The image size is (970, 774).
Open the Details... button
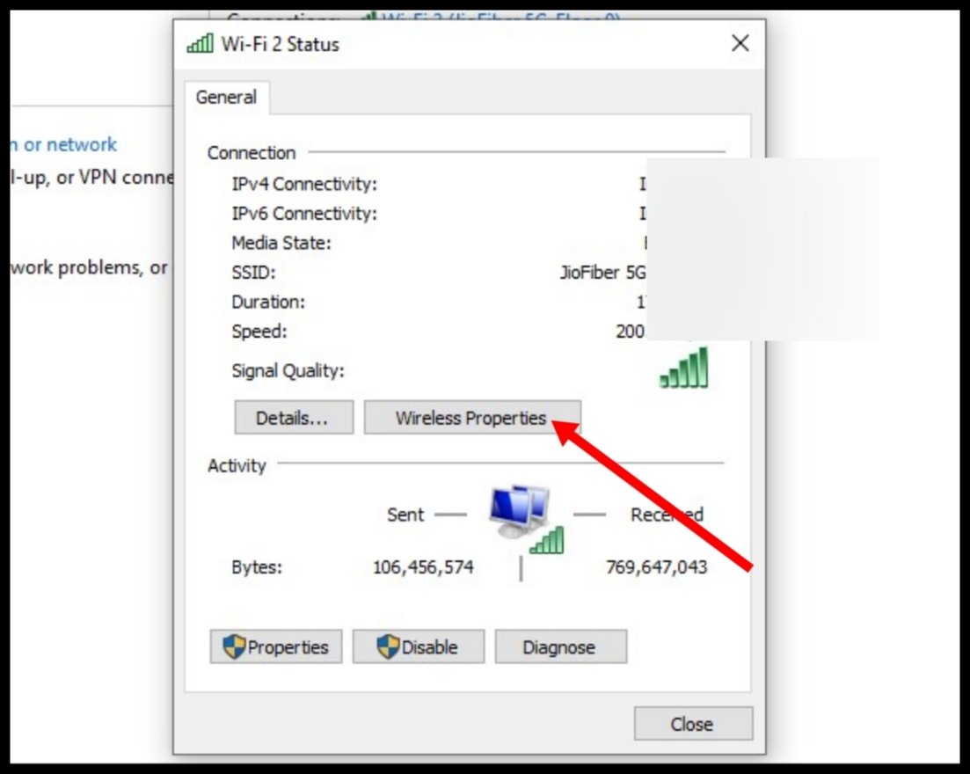294,418
